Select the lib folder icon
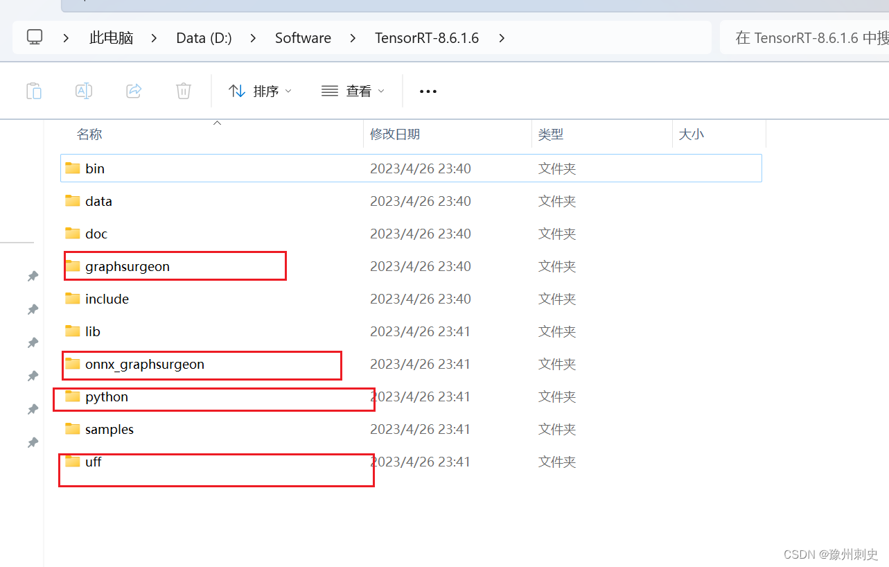The width and height of the screenshot is (889, 567). click(x=73, y=331)
